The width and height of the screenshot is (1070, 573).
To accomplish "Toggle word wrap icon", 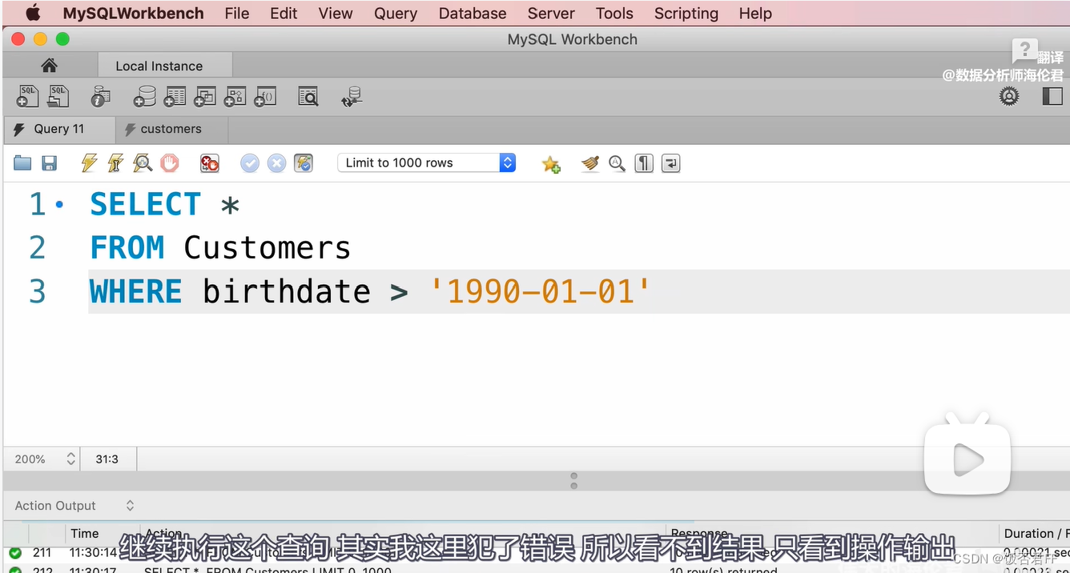I will [670, 163].
